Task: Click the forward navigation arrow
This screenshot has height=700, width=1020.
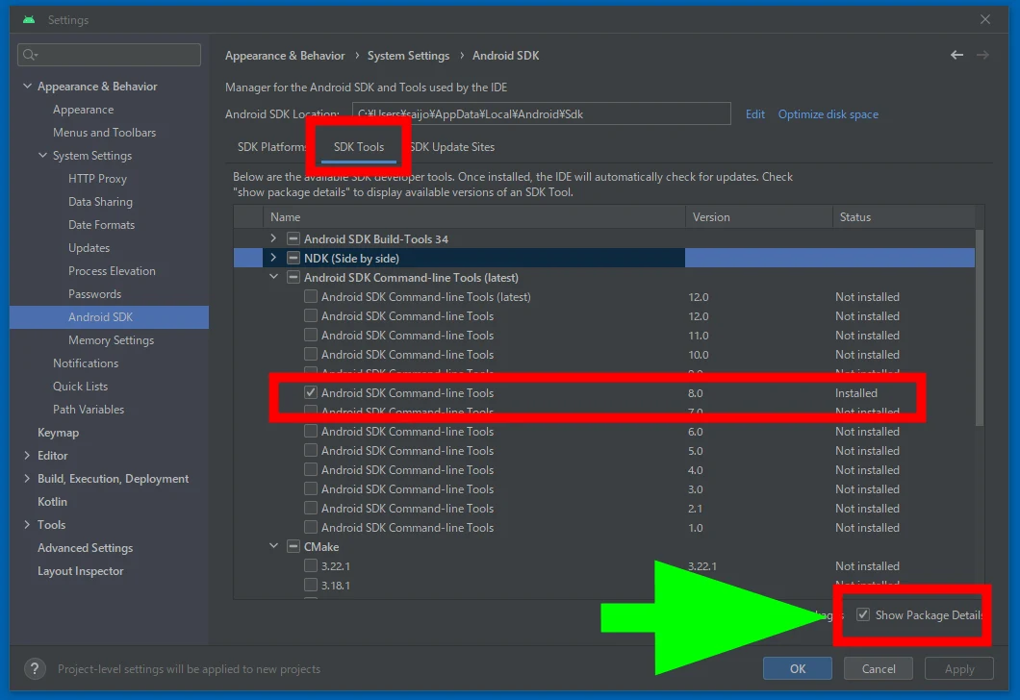Action: click(982, 55)
